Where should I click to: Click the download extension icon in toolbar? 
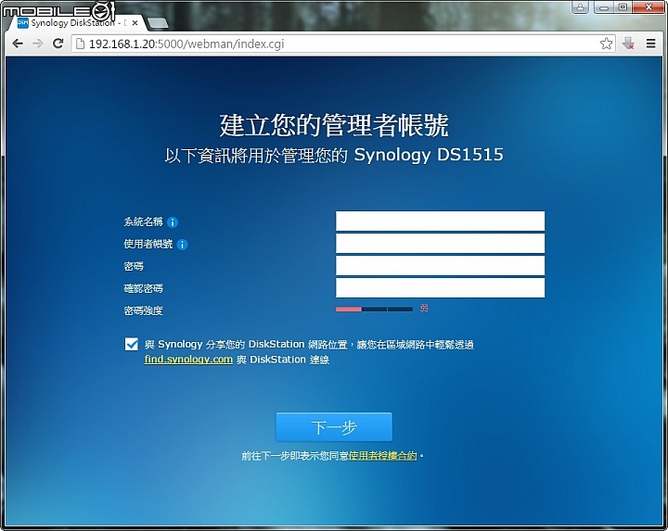tap(628, 44)
